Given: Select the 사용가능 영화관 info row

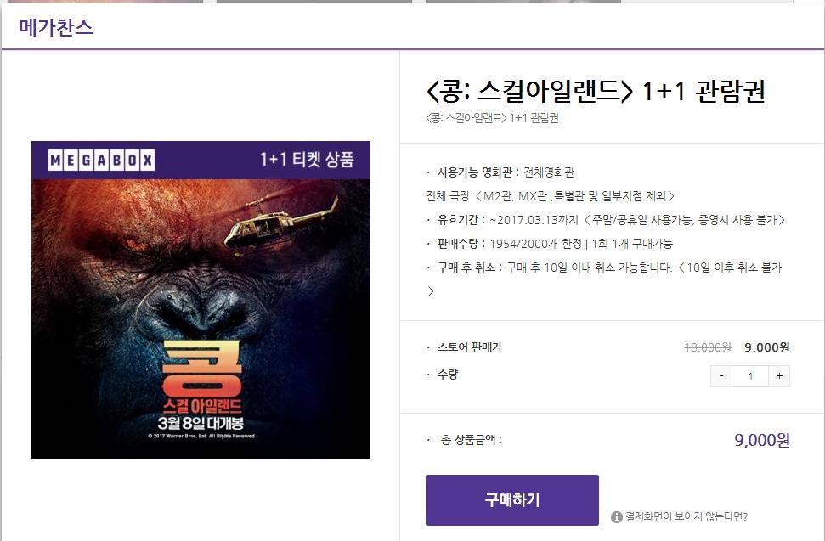Looking at the screenshot, I should point(500,172).
